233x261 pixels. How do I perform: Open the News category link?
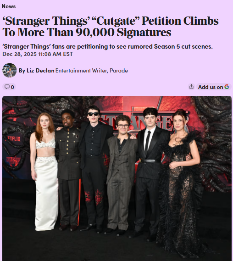pos(9,6)
